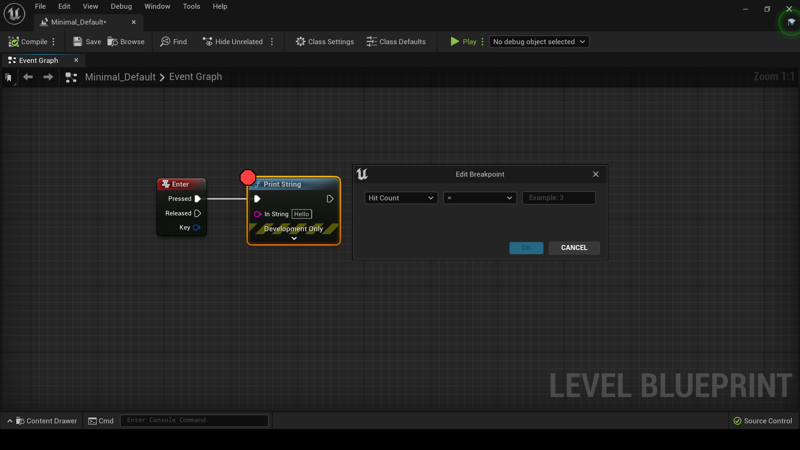Open the Hit Count condition dropdown
The image size is (800, 450).
click(x=401, y=198)
